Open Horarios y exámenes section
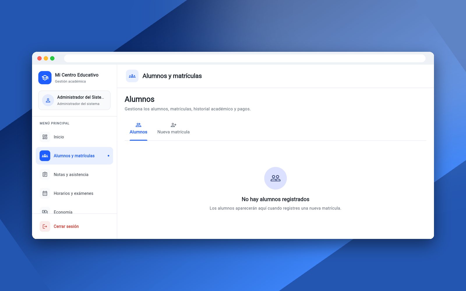 [74, 193]
